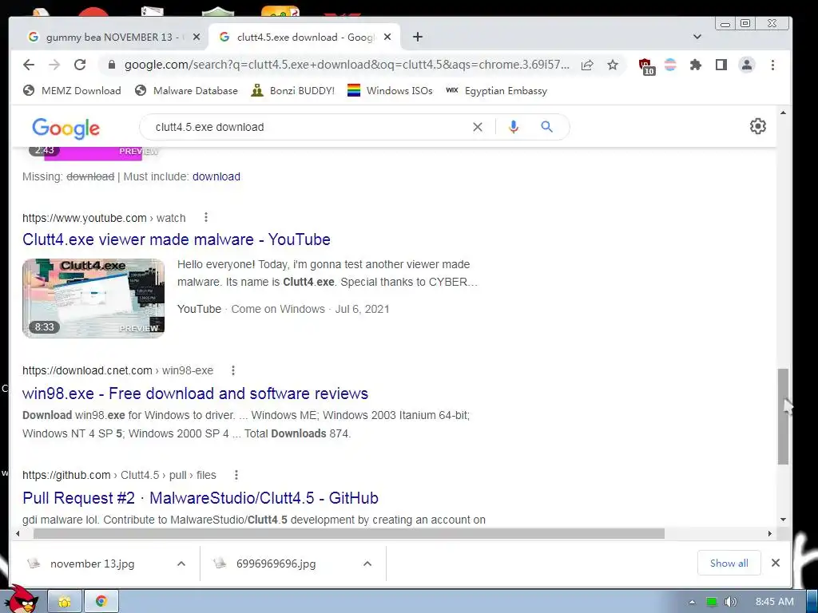Open the Egyptian Embassy bookmark
Screen dimensions: 818x613
pos(497,91)
